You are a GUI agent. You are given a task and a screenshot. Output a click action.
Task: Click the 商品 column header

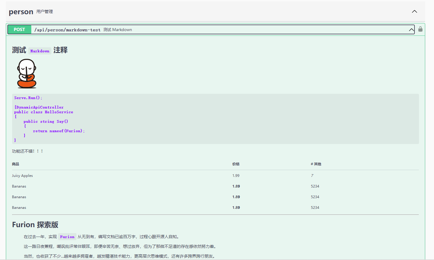coord(16,164)
